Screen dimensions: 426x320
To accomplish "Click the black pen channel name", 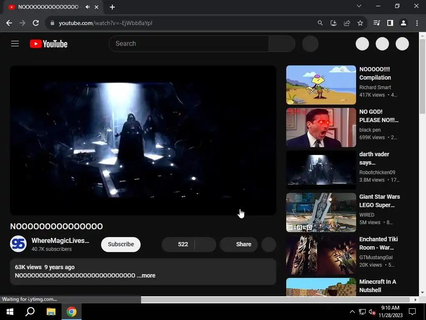I will tap(370, 130).
